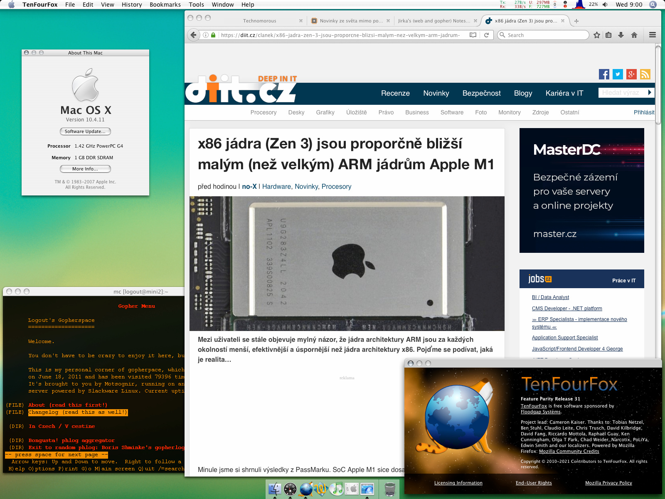Screen dimensions: 665x499
Task: Bookmark this page with the star icon
Action: point(597,35)
